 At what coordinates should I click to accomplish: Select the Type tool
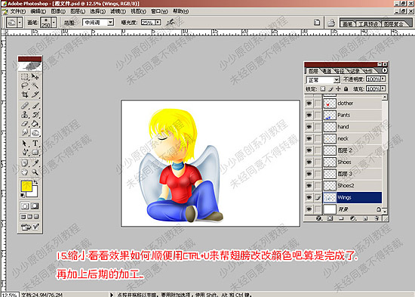pyautogui.click(x=35, y=144)
